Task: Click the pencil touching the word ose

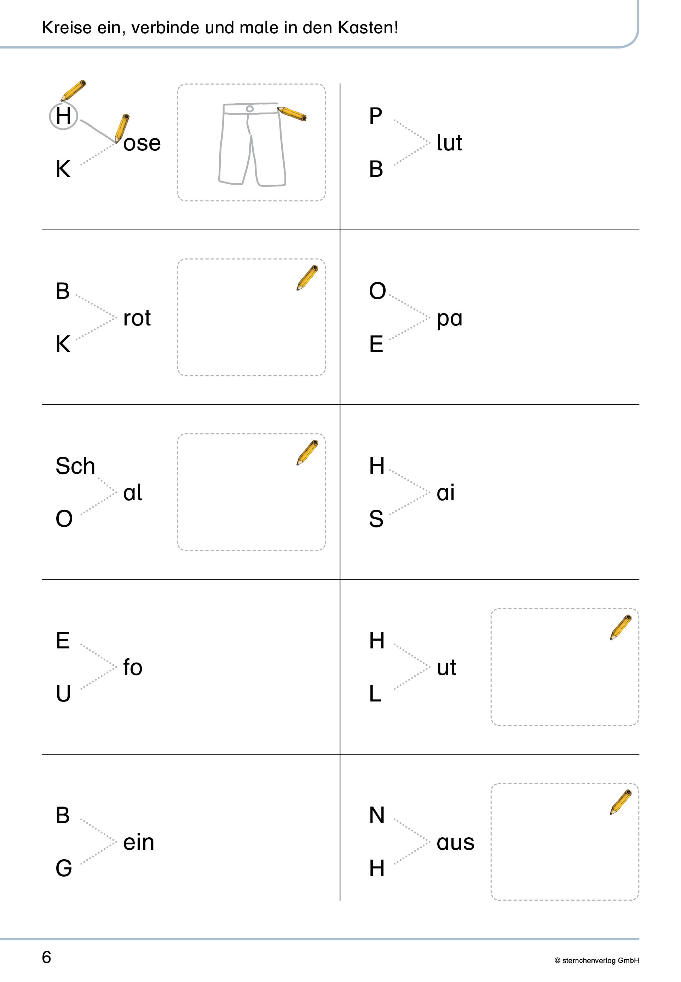Action: coord(122,128)
